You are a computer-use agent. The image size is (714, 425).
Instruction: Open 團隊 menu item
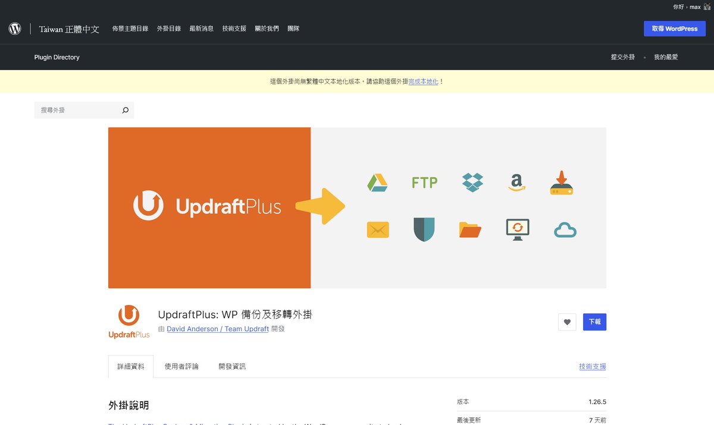[293, 29]
